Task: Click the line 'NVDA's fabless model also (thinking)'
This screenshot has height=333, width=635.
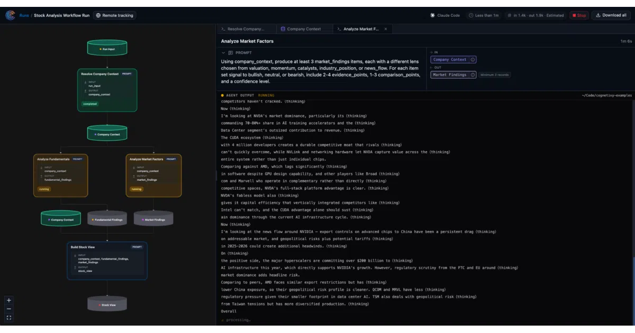Action: coord(260,195)
